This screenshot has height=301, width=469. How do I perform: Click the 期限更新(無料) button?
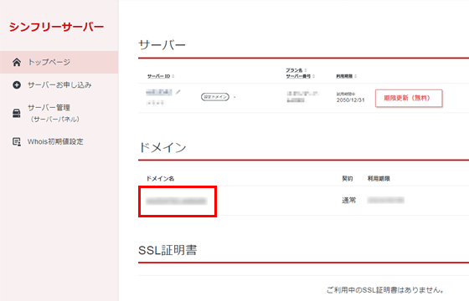coord(409,98)
